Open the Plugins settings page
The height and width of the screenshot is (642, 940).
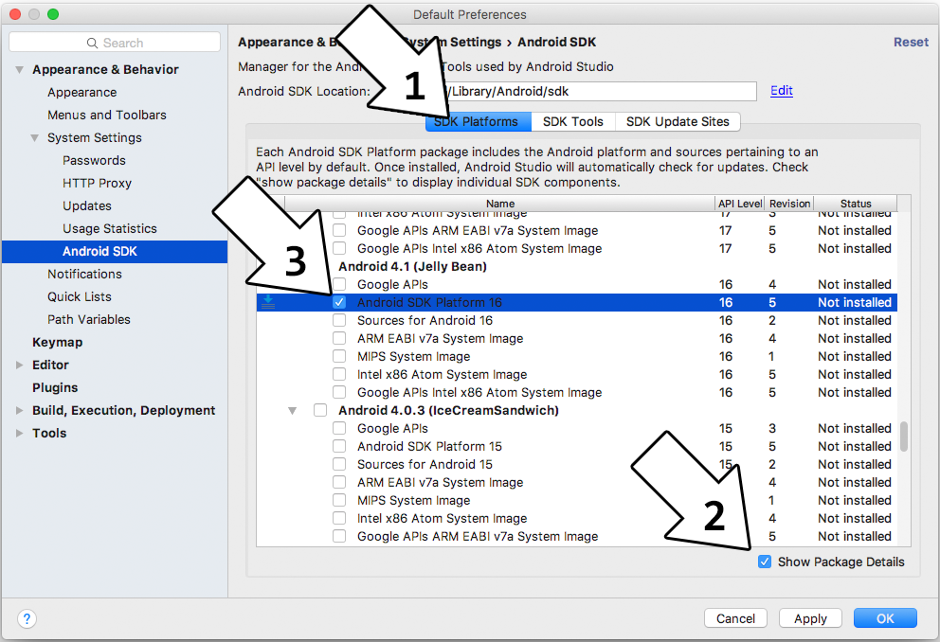(x=55, y=388)
